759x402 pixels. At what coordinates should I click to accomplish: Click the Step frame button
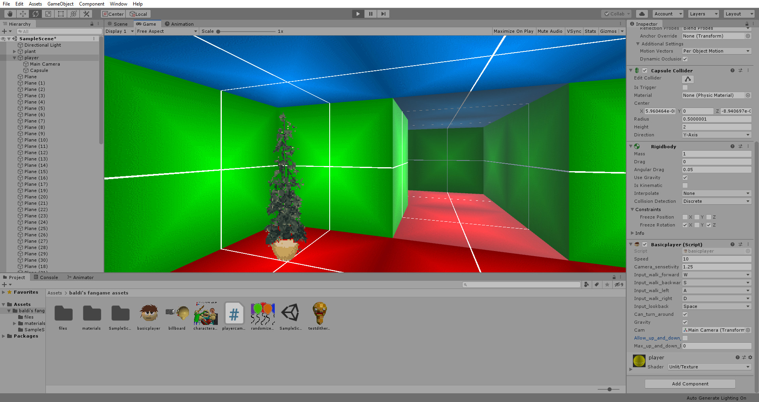click(383, 14)
